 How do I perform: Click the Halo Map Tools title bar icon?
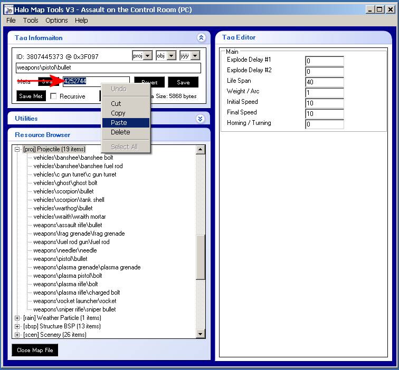click(8, 9)
